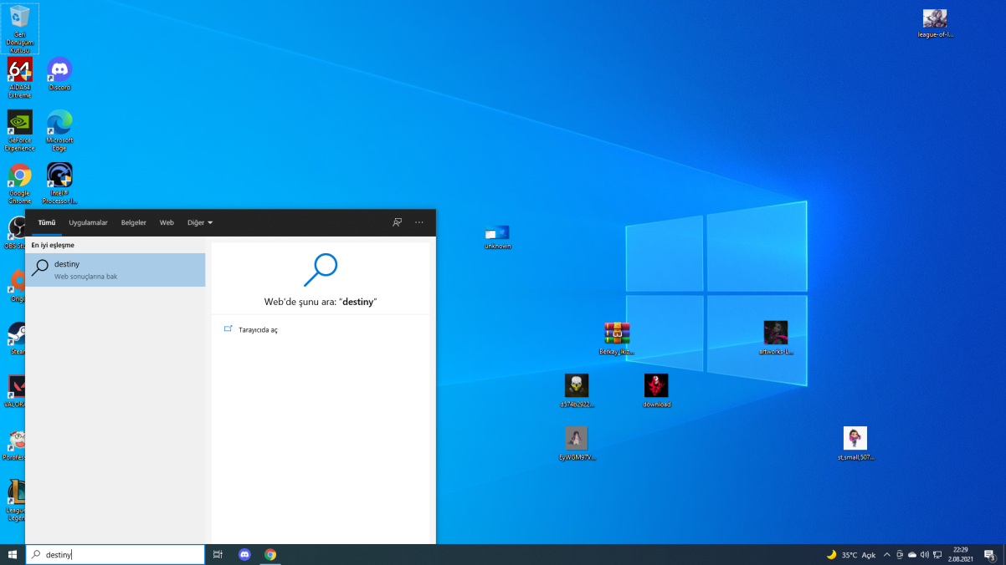Open the Action Center notifications icon
This screenshot has width=1006, height=565.
(x=990, y=555)
